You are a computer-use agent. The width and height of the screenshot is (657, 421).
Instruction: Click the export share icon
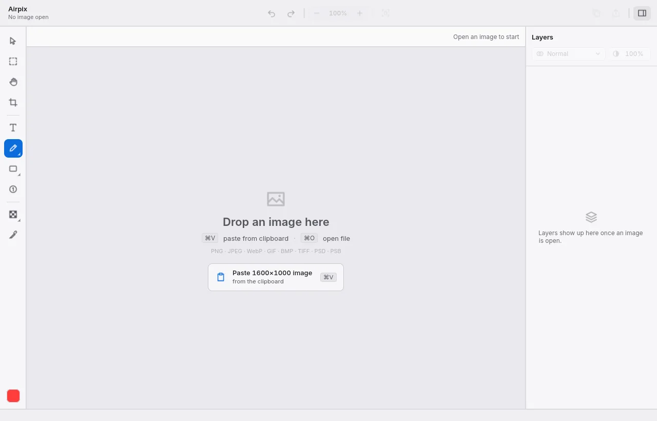coord(616,13)
